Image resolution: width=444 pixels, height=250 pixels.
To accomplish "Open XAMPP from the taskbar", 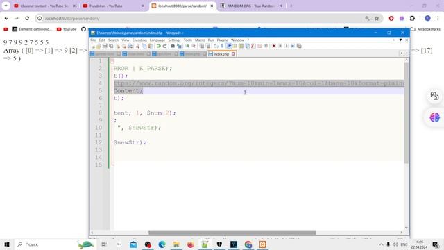I will (x=262, y=244).
